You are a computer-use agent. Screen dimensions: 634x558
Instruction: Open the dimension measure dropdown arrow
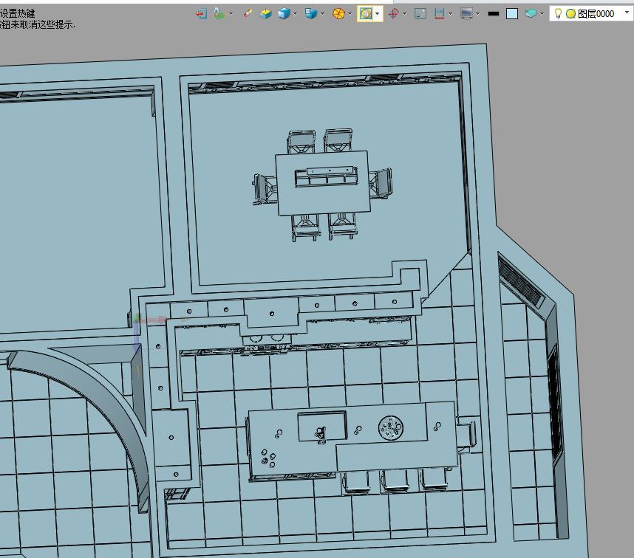(x=451, y=14)
